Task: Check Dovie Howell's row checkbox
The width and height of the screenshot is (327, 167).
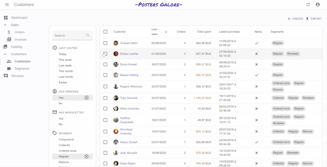Action: coord(105,64)
